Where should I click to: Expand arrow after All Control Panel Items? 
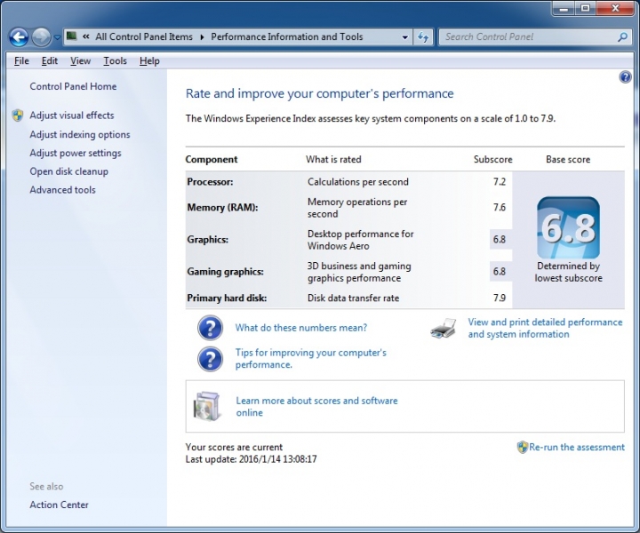coord(202,37)
